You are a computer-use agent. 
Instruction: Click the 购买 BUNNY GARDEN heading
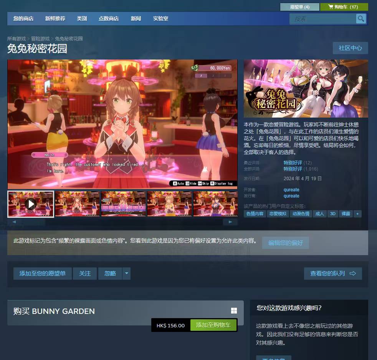[54, 311]
